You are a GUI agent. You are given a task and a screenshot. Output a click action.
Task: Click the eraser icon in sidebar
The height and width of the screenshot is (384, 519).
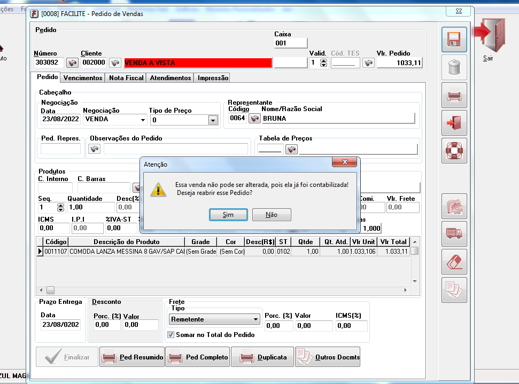(454, 262)
